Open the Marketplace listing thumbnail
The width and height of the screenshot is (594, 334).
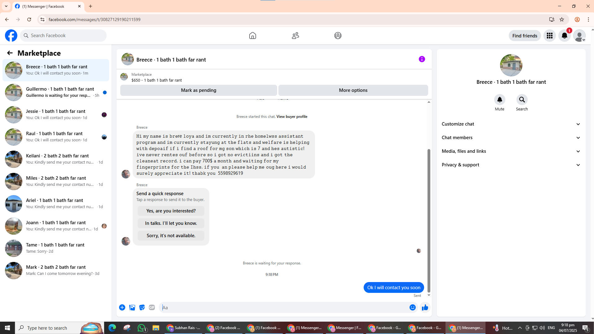pos(124,77)
